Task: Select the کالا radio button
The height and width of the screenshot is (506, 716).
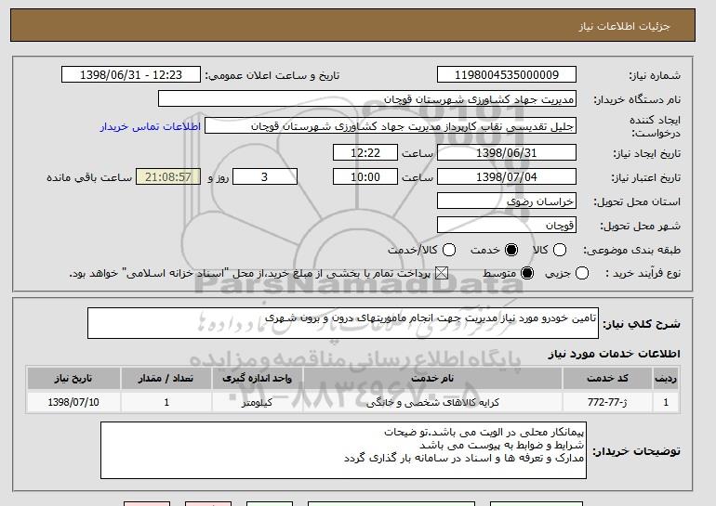Action: point(560,250)
